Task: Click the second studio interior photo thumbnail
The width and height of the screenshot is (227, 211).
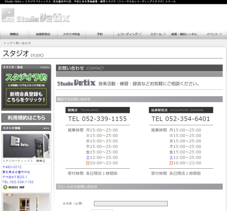Action: 26,202
